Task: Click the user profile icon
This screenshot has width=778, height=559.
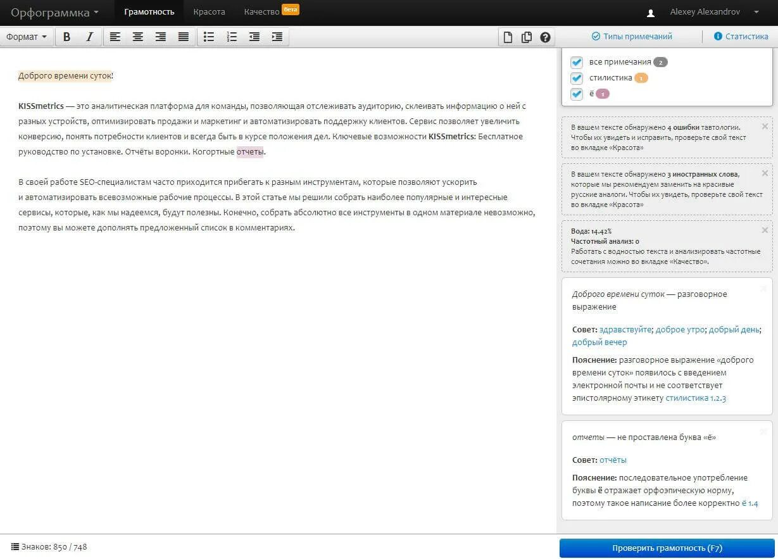Action: (651, 13)
